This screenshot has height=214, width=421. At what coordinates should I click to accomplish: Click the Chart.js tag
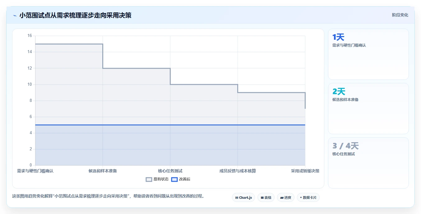tap(243, 198)
